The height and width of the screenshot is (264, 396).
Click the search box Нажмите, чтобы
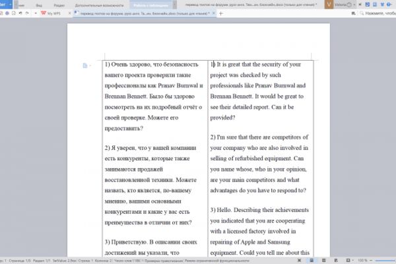click(x=380, y=13)
